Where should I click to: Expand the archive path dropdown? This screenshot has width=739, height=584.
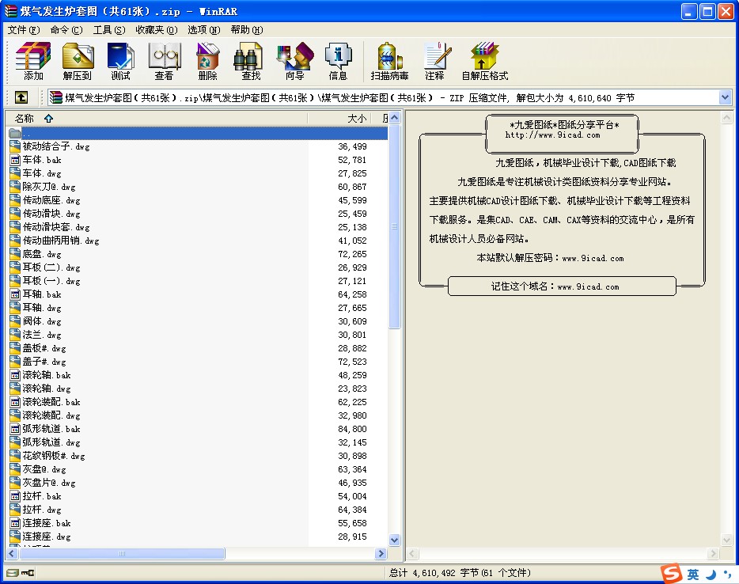pyautogui.click(x=725, y=97)
